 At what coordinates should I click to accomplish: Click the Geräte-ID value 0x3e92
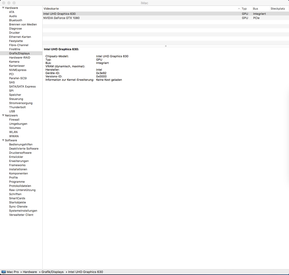pos(101,73)
